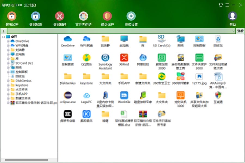Click the 查看 view button

(x=240, y=31)
